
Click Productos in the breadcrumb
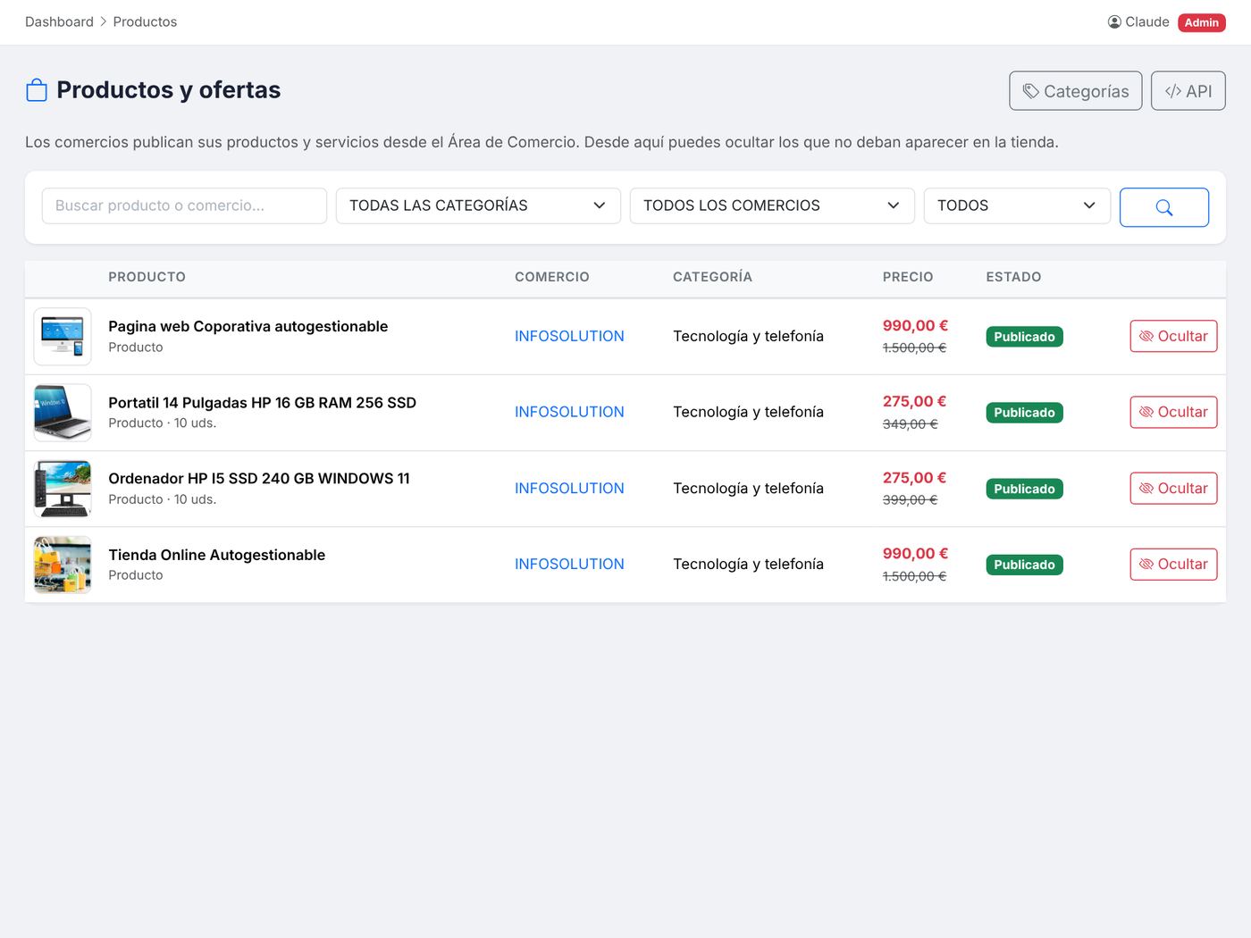coord(145,21)
